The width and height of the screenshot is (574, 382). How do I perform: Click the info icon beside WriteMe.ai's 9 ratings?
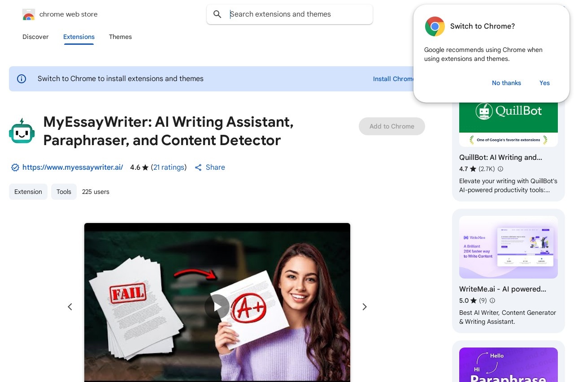pos(492,300)
